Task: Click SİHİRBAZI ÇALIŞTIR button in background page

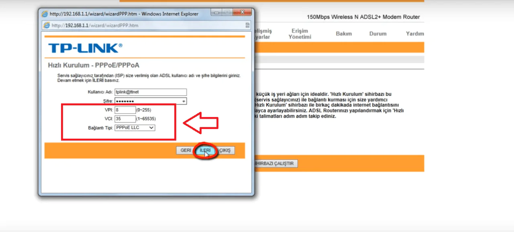Action: point(275,163)
